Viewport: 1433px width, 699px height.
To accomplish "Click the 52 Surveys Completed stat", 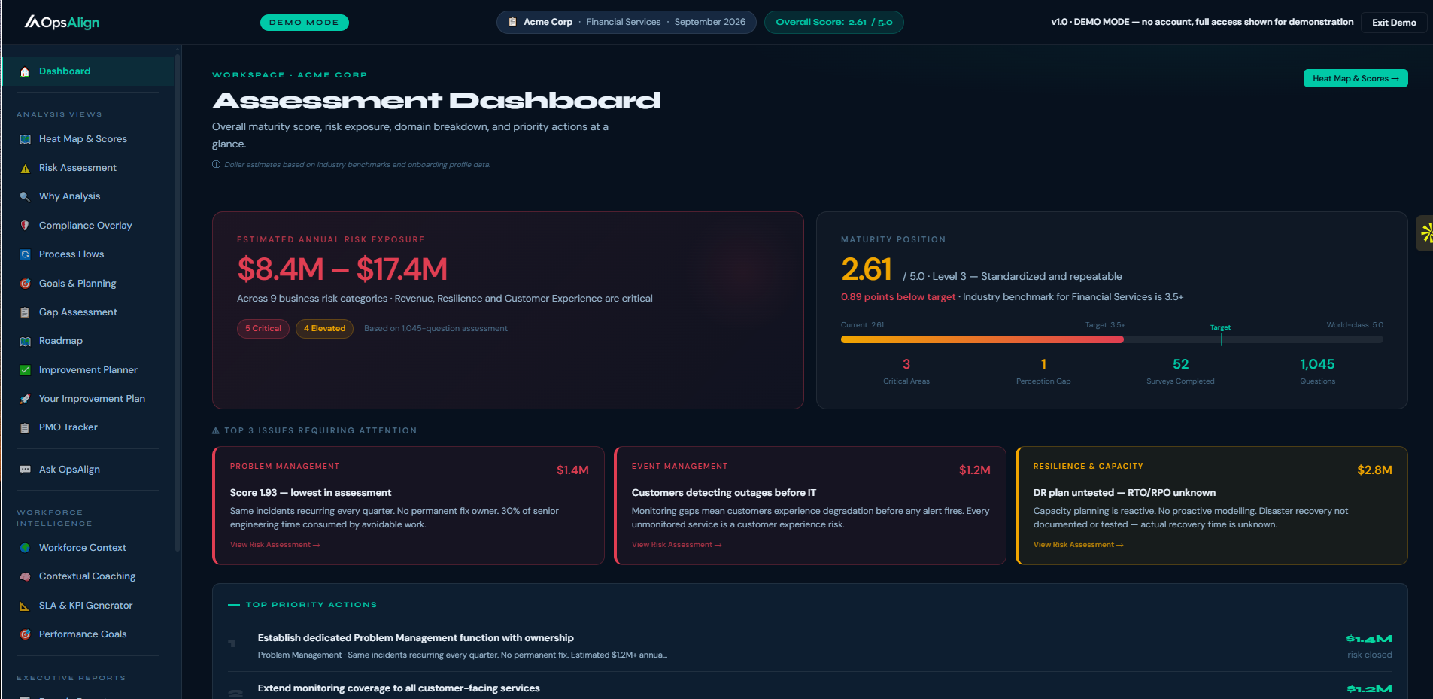I will point(1180,371).
